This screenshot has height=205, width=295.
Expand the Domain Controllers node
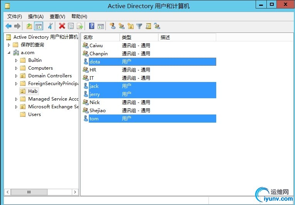pos(16,76)
